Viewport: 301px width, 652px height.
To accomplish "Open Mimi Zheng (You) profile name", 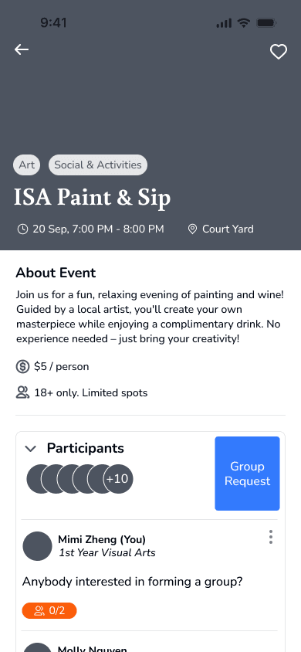I will tap(102, 540).
